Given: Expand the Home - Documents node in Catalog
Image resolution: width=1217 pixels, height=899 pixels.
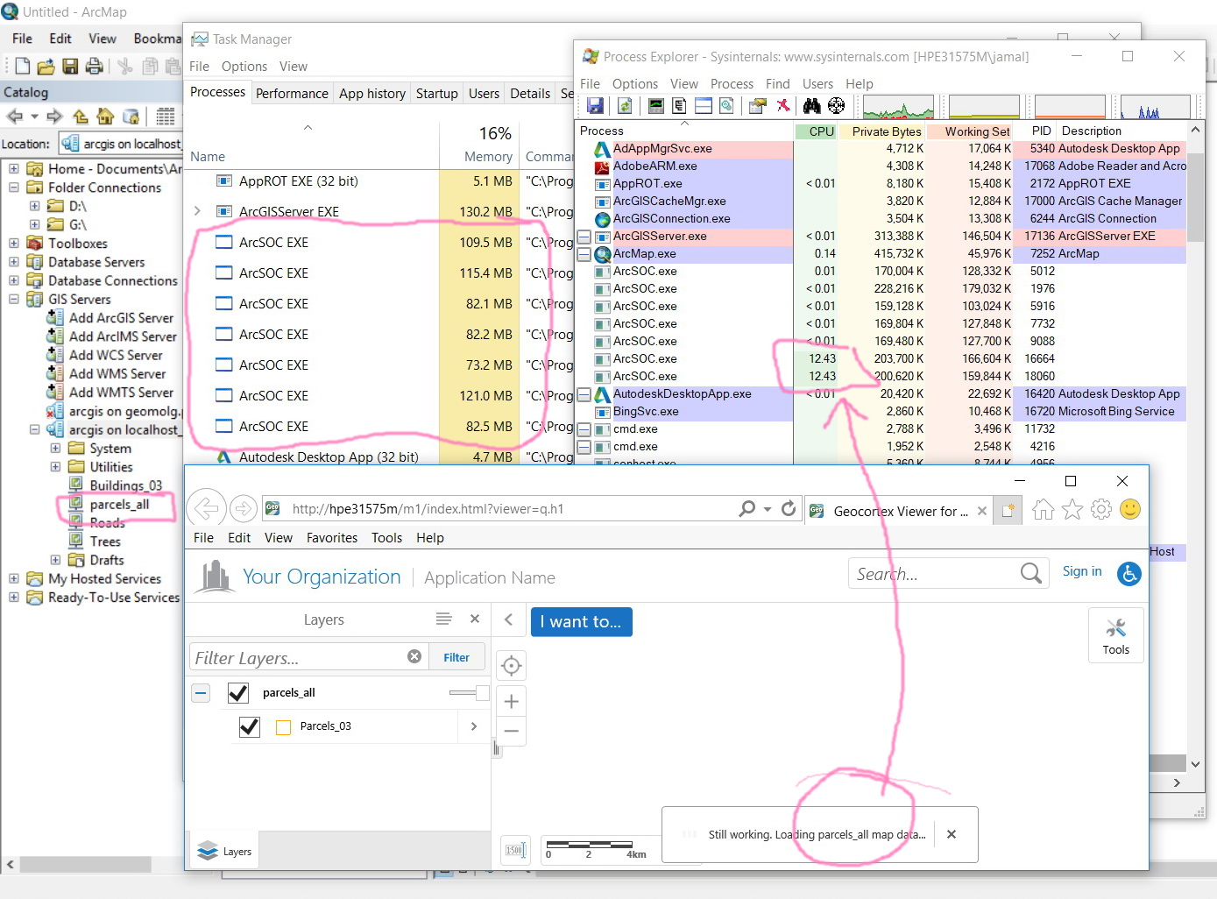Looking at the screenshot, I should click(14, 169).
